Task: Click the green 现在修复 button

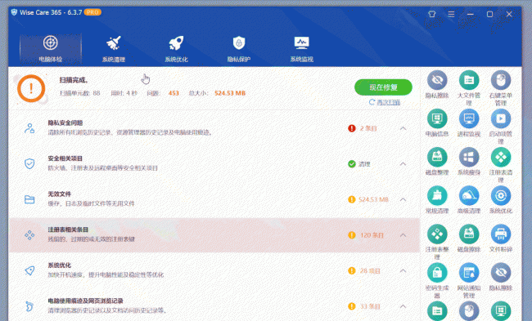Action: [383, 87]
